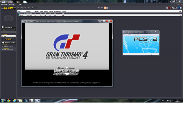Sort the game list by the Langue column

[x=37, y=11]
